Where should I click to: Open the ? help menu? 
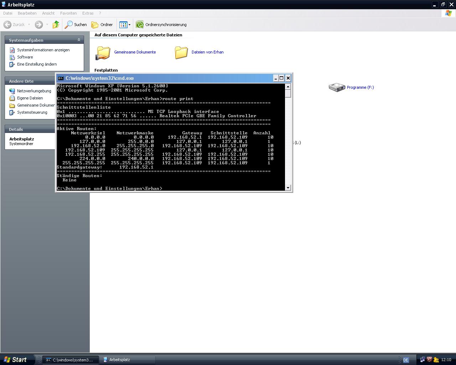pos(100,13)
